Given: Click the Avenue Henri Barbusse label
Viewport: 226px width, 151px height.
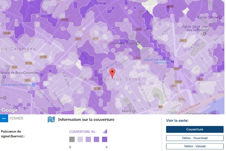Looking at the screenshot, I should click(49, 101).
